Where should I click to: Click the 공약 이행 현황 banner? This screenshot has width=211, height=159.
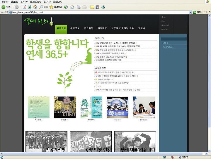91,142
